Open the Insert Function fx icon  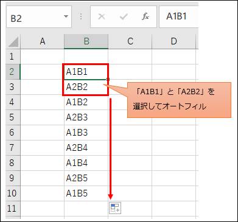click(145, 16)
